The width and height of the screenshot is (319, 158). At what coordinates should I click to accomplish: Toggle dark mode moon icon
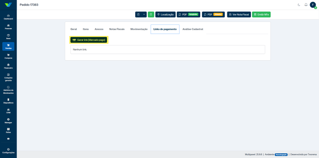point(299,5)
